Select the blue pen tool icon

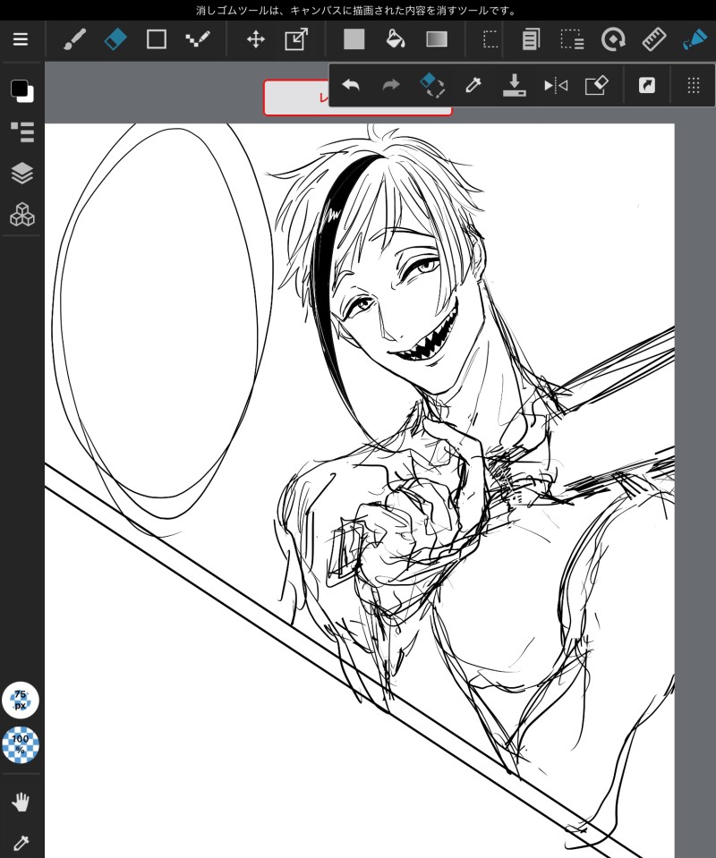695,39
